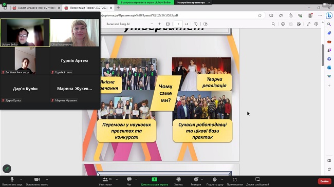Add a sidebar app with plus
334x187 pixels.
pos(329,86)
